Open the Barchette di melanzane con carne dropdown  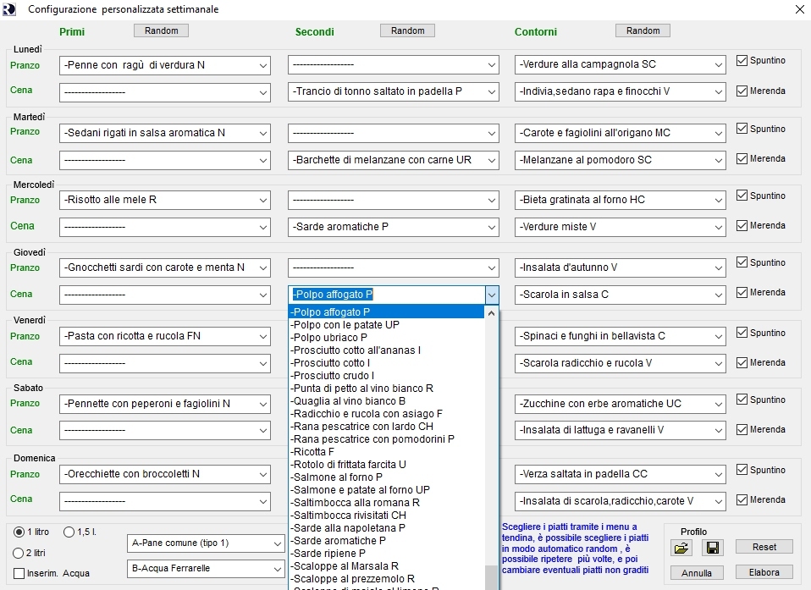491,161
